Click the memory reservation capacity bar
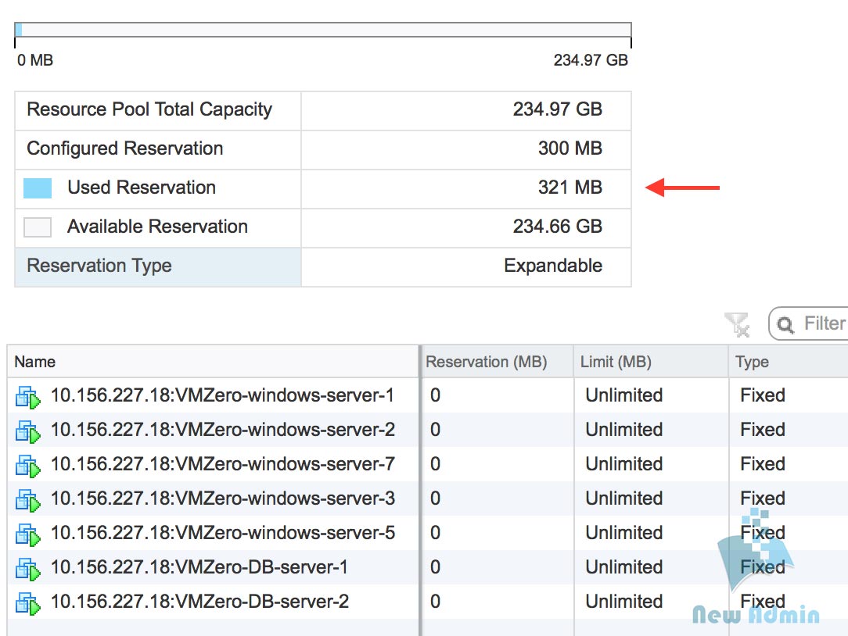 [322, 30]
